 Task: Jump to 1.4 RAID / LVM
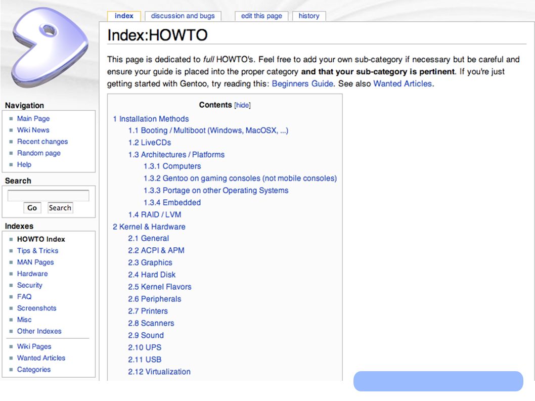(155, 215)
